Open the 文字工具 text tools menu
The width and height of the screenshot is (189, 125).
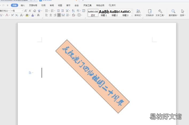coord(160,13)
